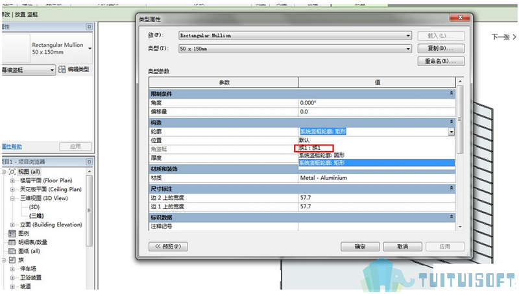Open the type selector dropdown in properties panel
Screen dimensions: 519x294
point(90,49)
